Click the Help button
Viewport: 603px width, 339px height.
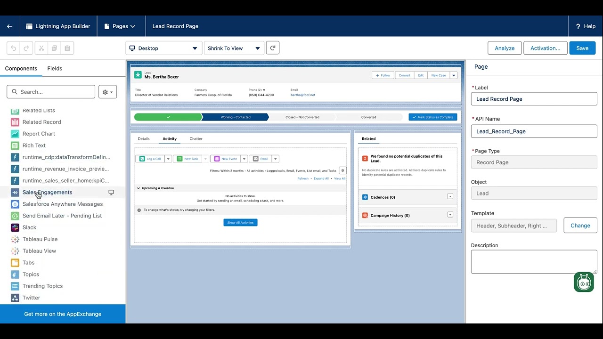(586, 26)
